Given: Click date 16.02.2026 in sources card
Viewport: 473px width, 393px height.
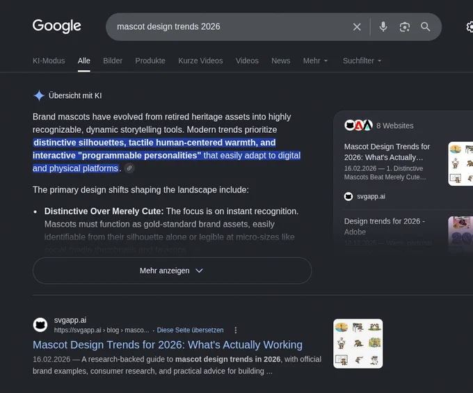Looking at the screenshot, I should (x=360, y=168).
